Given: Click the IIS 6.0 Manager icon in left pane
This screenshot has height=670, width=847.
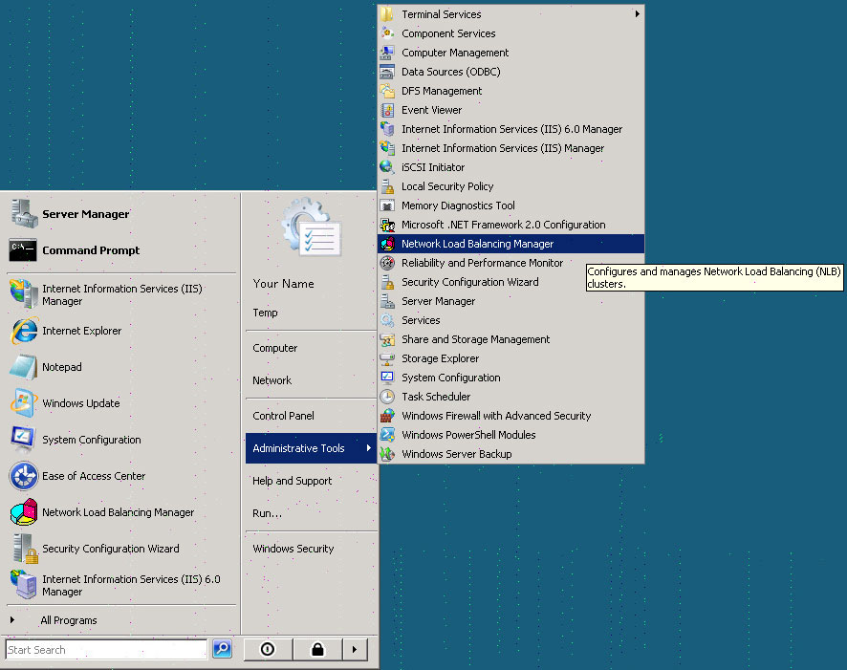Looking at the screenshot, I should (x=24, y=585).
